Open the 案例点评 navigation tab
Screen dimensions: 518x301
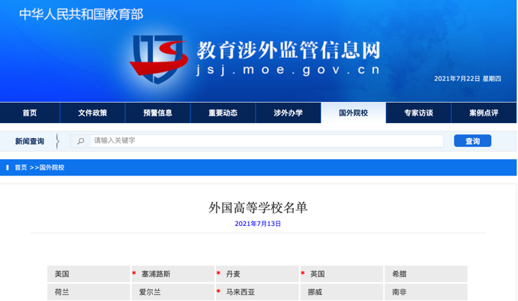point(484,113)
